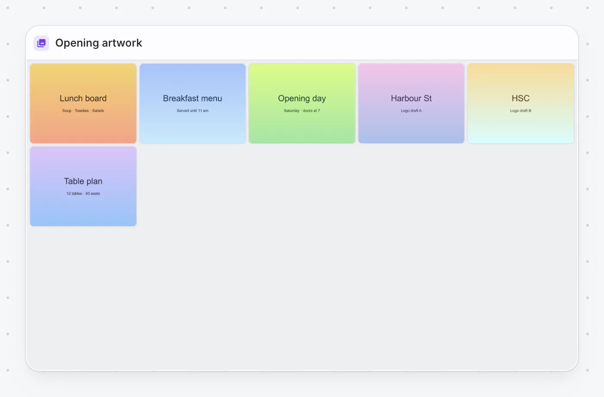Click the 'Soup · Toasties · Salads' caption

pyautogui.click(x=83, y=111)
